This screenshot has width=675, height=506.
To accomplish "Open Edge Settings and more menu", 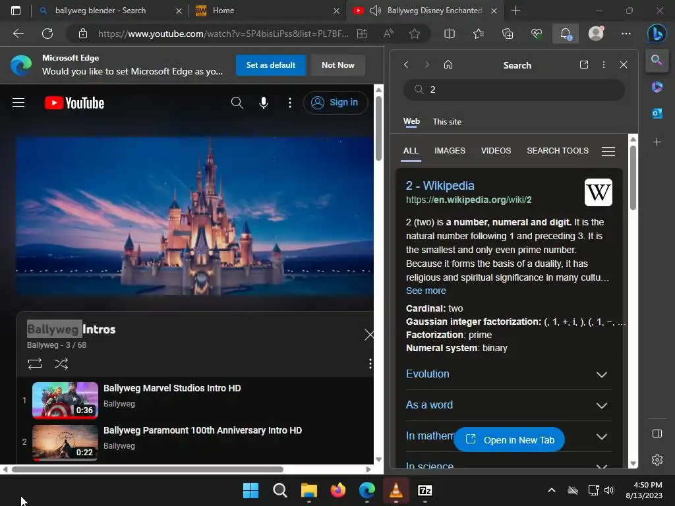I will coord(626,34).
